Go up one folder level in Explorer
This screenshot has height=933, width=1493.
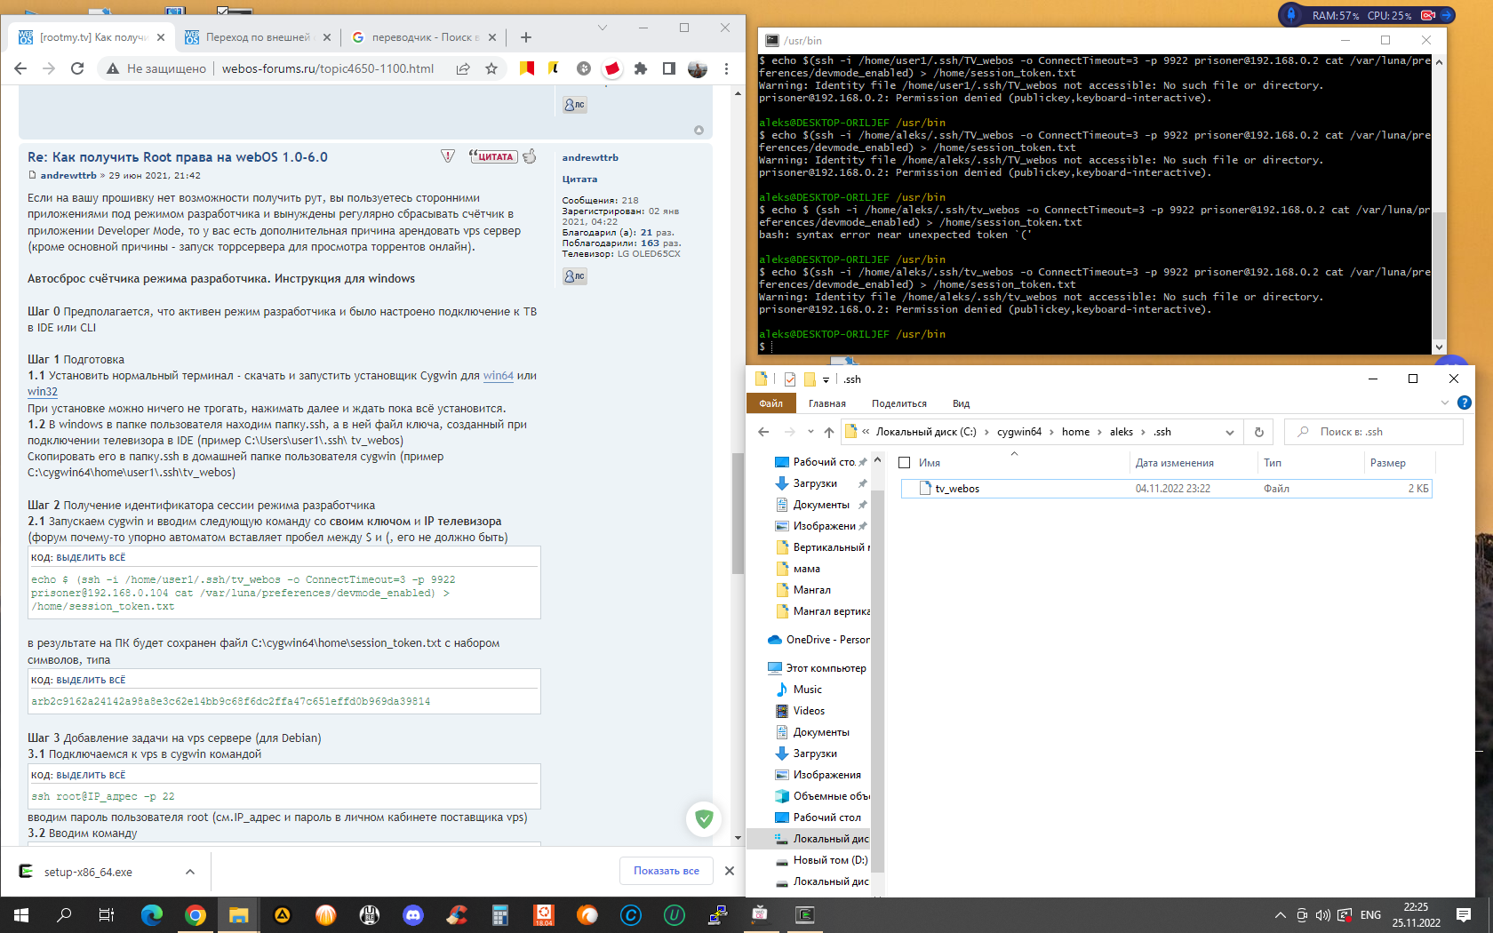pyautogui.click(x=828, y=432)
